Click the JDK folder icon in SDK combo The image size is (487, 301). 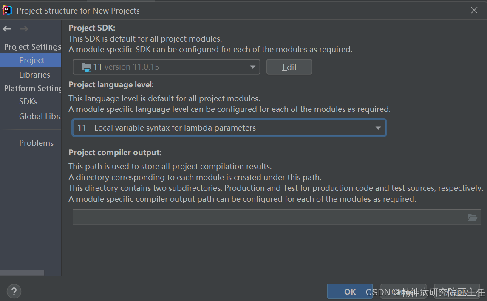pos(86,67)
